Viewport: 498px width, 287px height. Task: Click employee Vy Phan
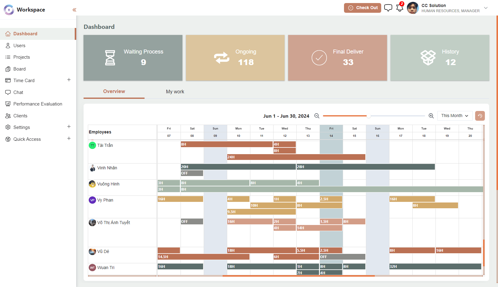(x=105, y=200)
